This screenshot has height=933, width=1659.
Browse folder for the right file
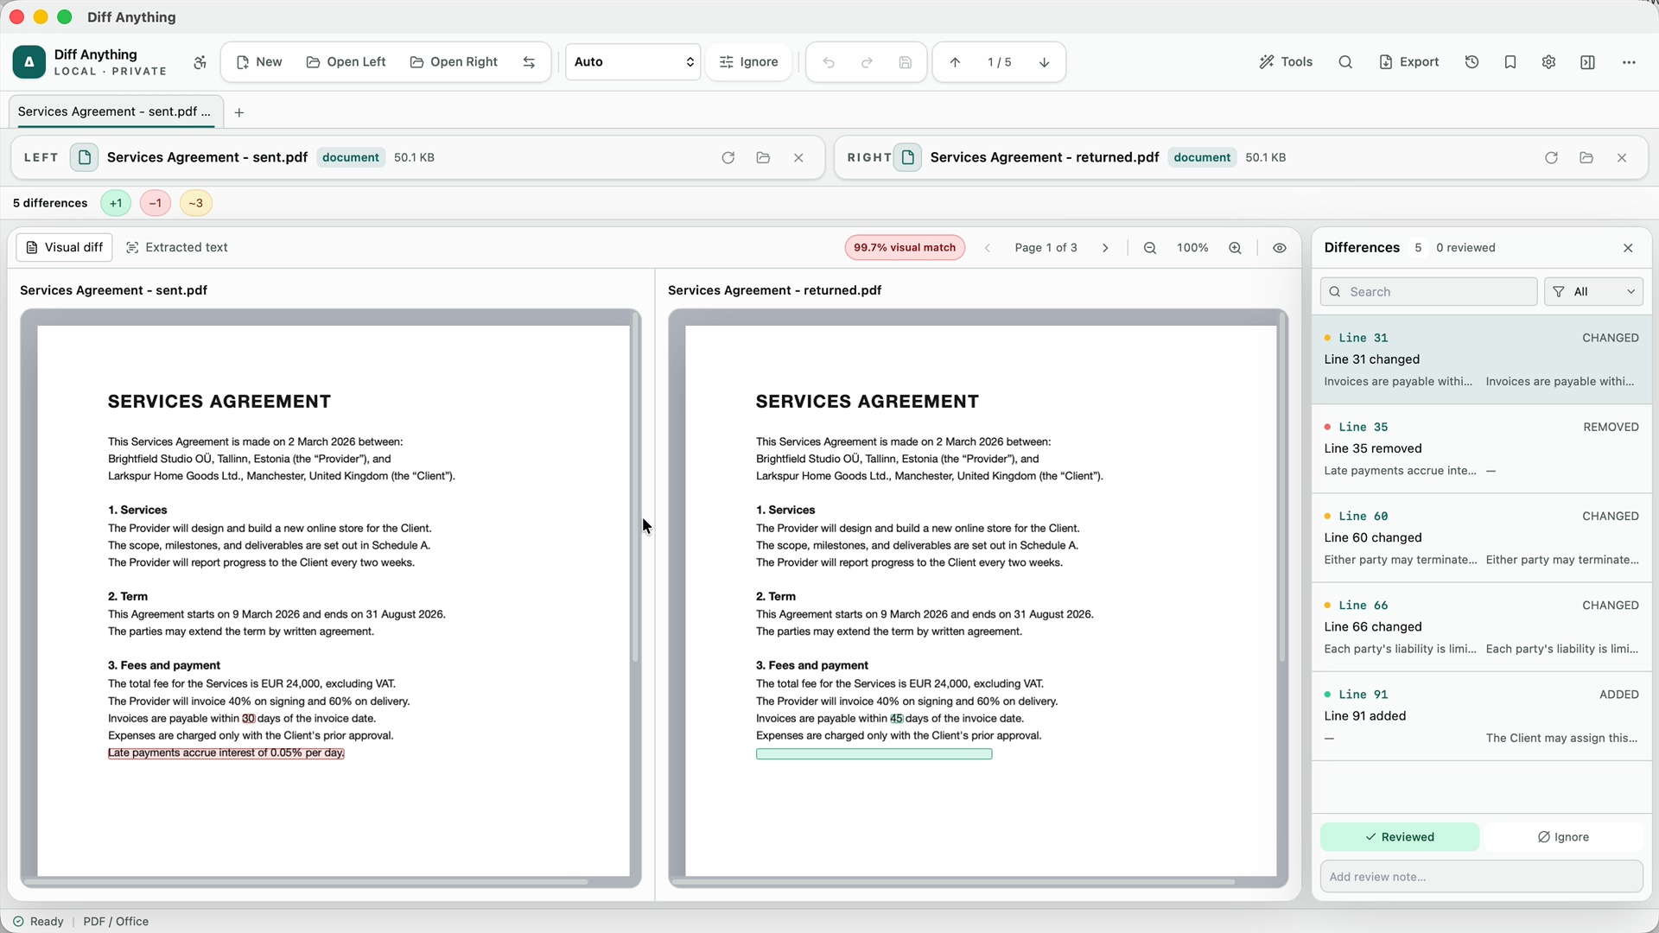click(1586, 157)
